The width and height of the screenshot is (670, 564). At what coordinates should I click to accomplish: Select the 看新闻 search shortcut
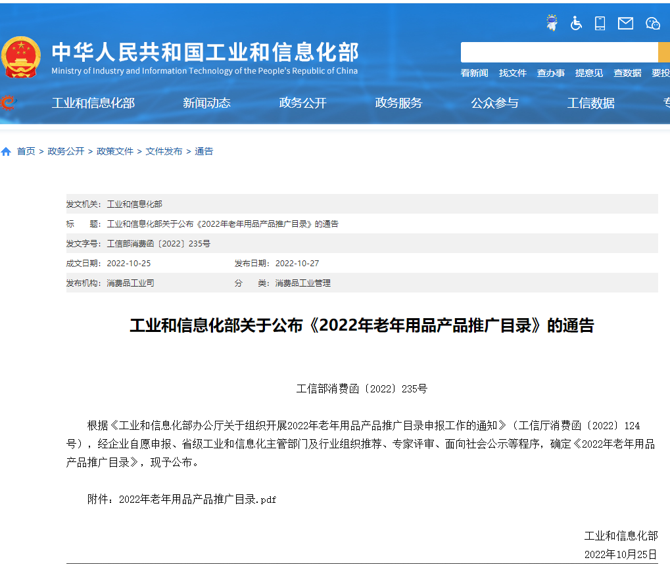474,73
